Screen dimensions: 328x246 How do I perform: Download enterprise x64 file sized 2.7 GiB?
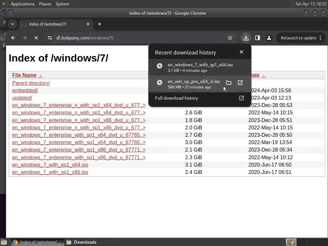(x=79, y=135)
